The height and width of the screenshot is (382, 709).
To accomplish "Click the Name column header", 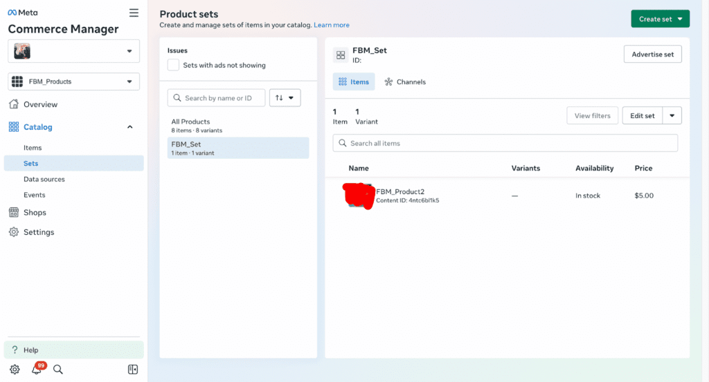I will pos(359,169).
